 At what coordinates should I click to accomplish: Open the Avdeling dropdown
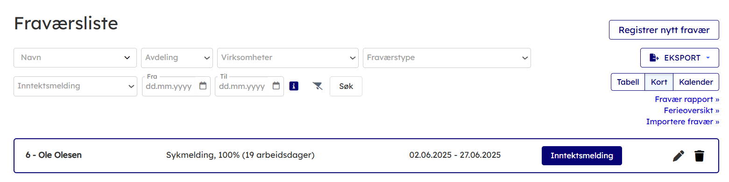click(x=177, y=58)
